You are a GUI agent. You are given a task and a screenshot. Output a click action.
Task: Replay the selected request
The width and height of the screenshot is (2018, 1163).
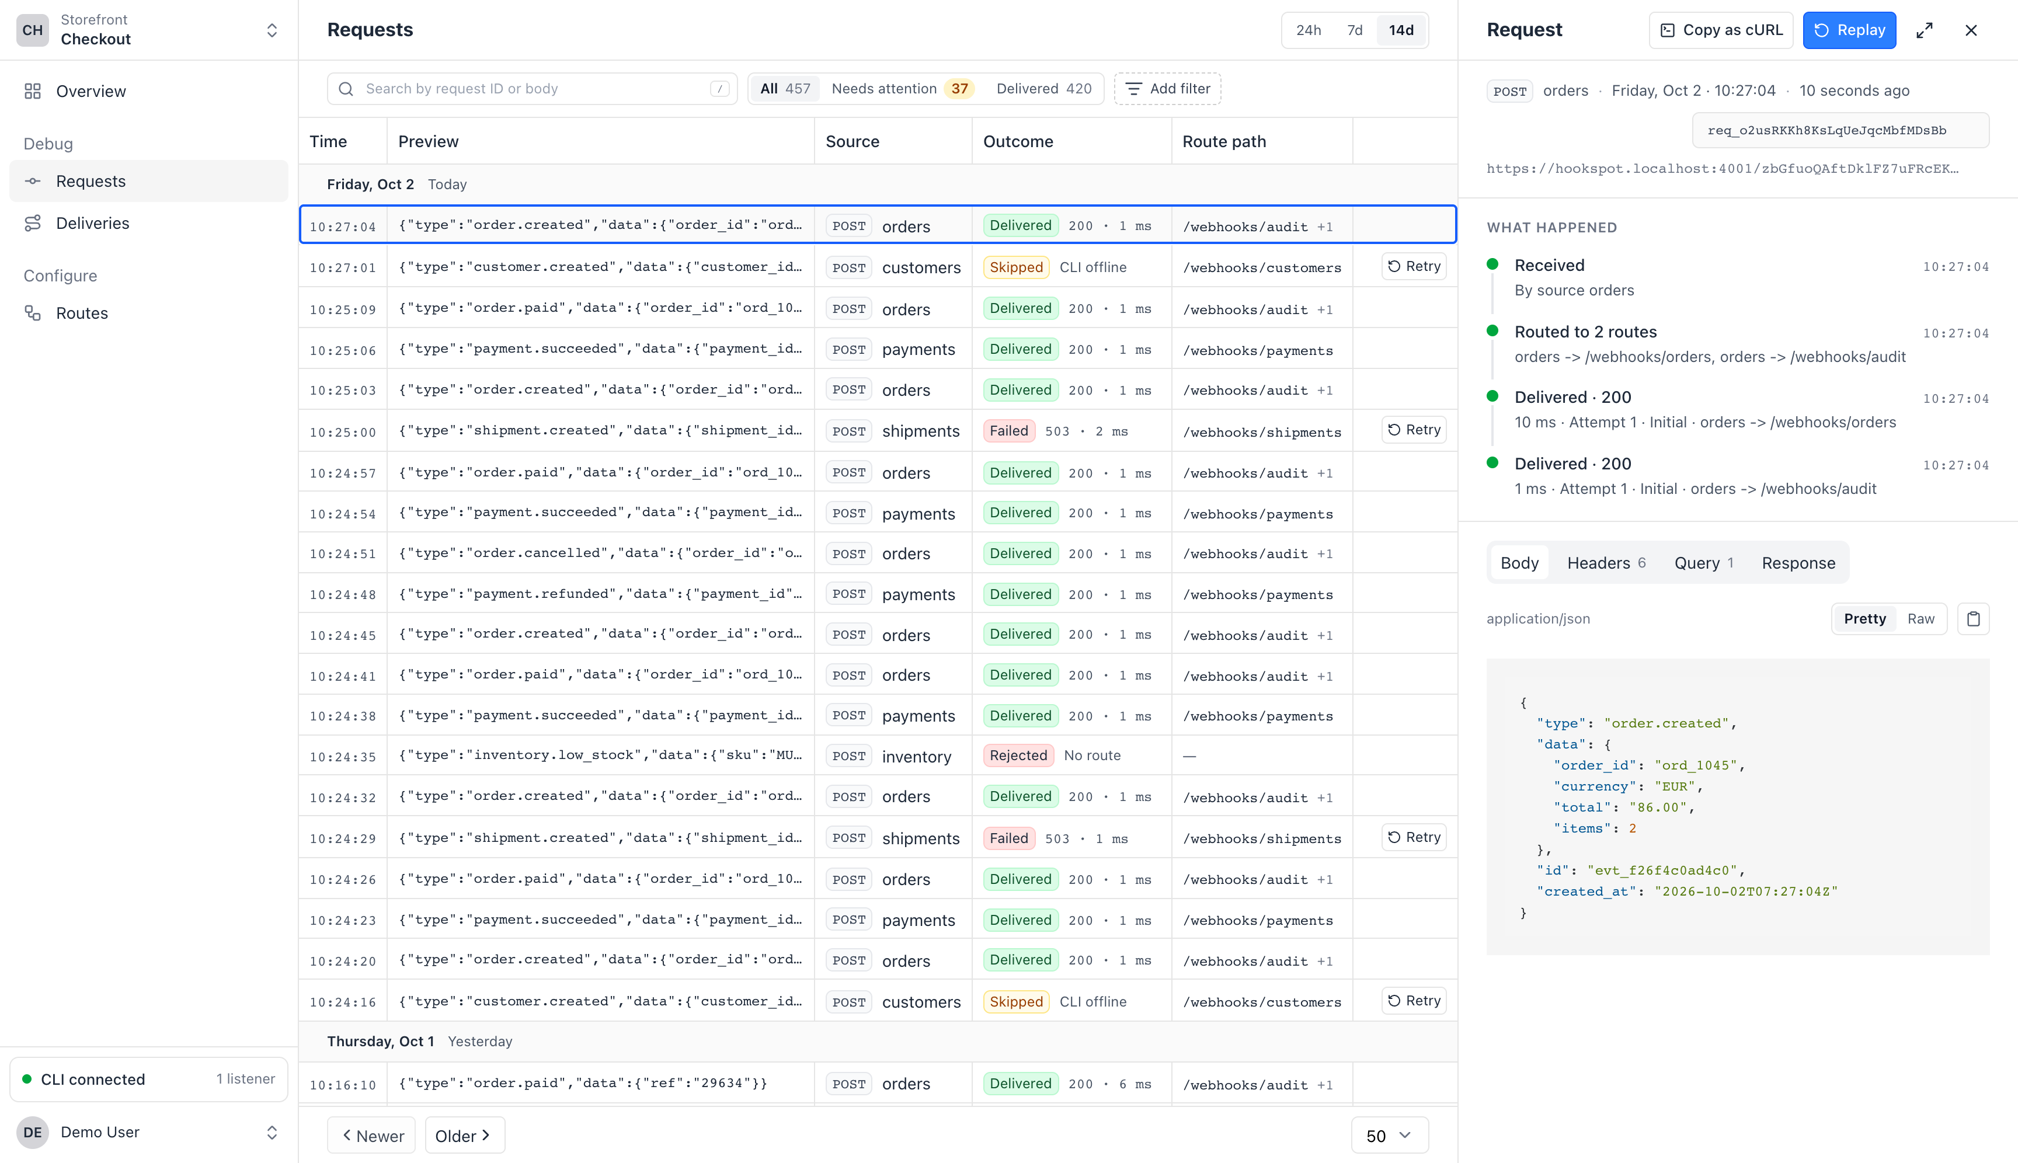click(1849, 30)
